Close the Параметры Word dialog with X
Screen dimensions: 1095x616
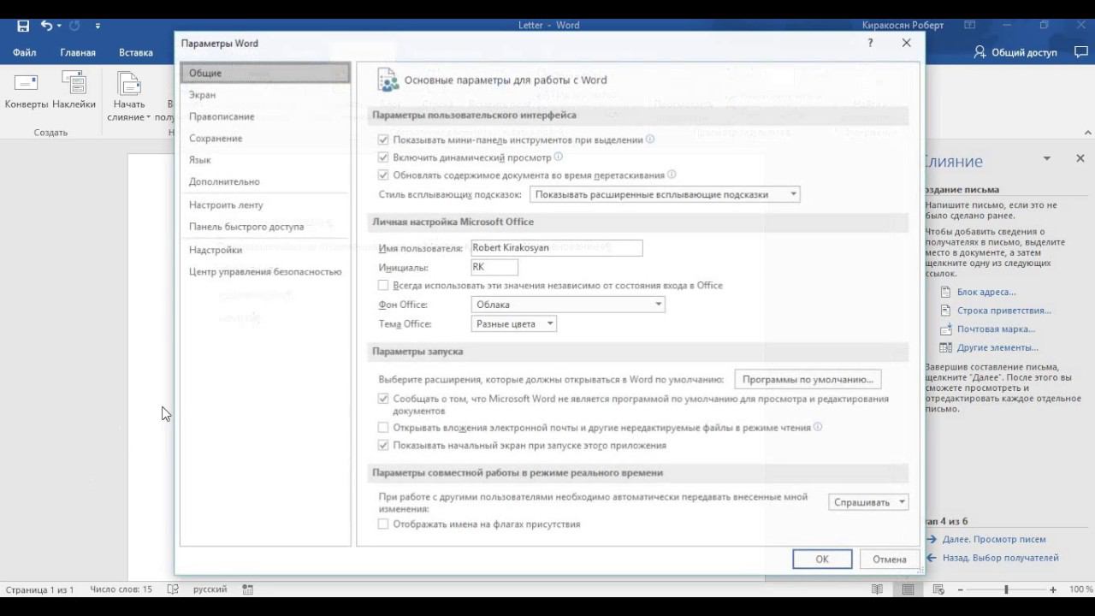907,43
